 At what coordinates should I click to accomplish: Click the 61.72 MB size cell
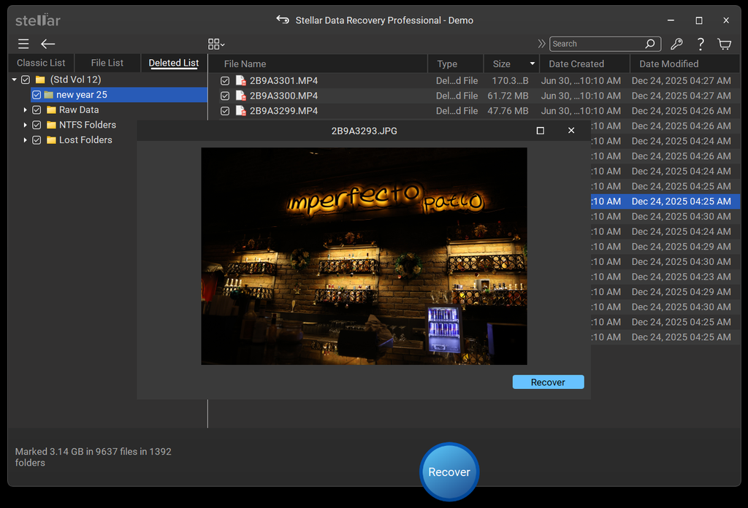point(508,96)
